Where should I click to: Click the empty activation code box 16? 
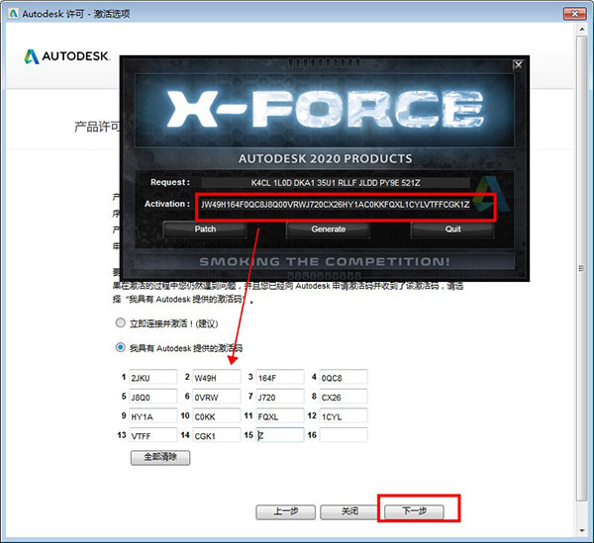point(344,434)
